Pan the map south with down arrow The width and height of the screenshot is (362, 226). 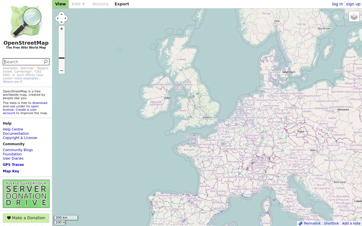pos(62,22)
